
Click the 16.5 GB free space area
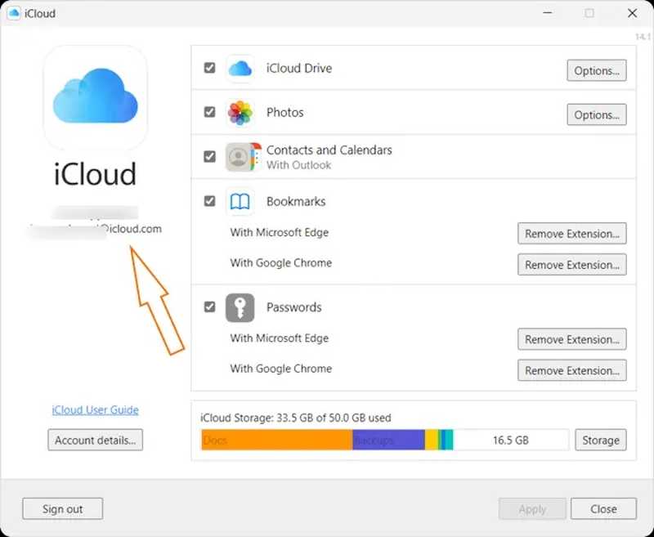[511, 441]
